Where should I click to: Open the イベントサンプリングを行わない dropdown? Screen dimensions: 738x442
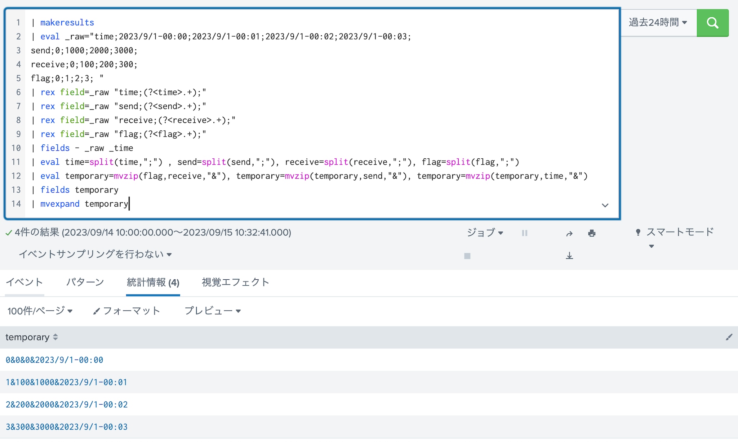point(95,254)
